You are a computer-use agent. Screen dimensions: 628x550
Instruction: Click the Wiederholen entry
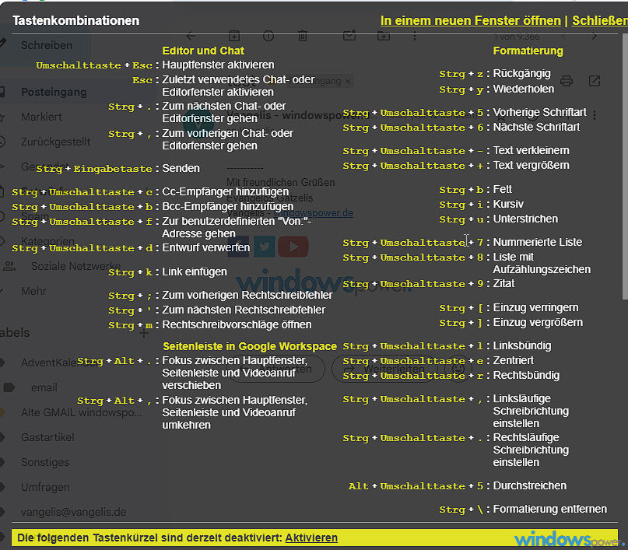(524, 89)
